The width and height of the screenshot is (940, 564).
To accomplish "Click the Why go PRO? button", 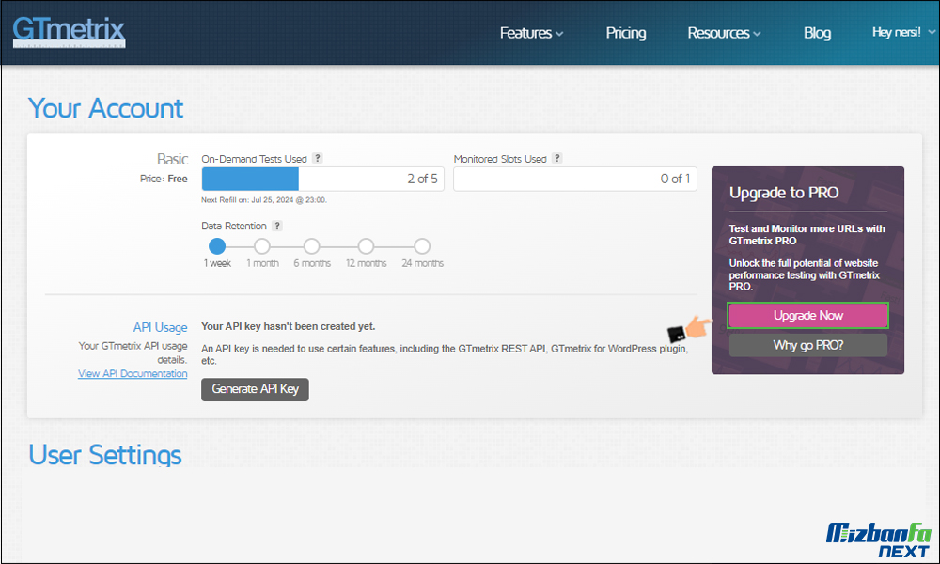I will [x=807, y=345].
